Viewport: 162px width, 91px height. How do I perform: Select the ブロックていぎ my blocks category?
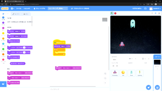point(3,61)
